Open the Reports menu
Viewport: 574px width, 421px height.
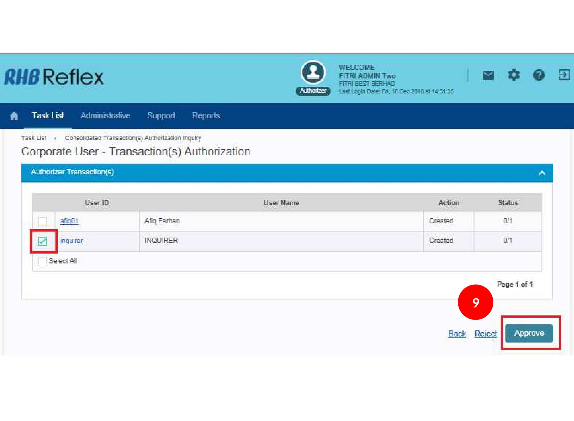pyautogui.click(x=206, y=115)
